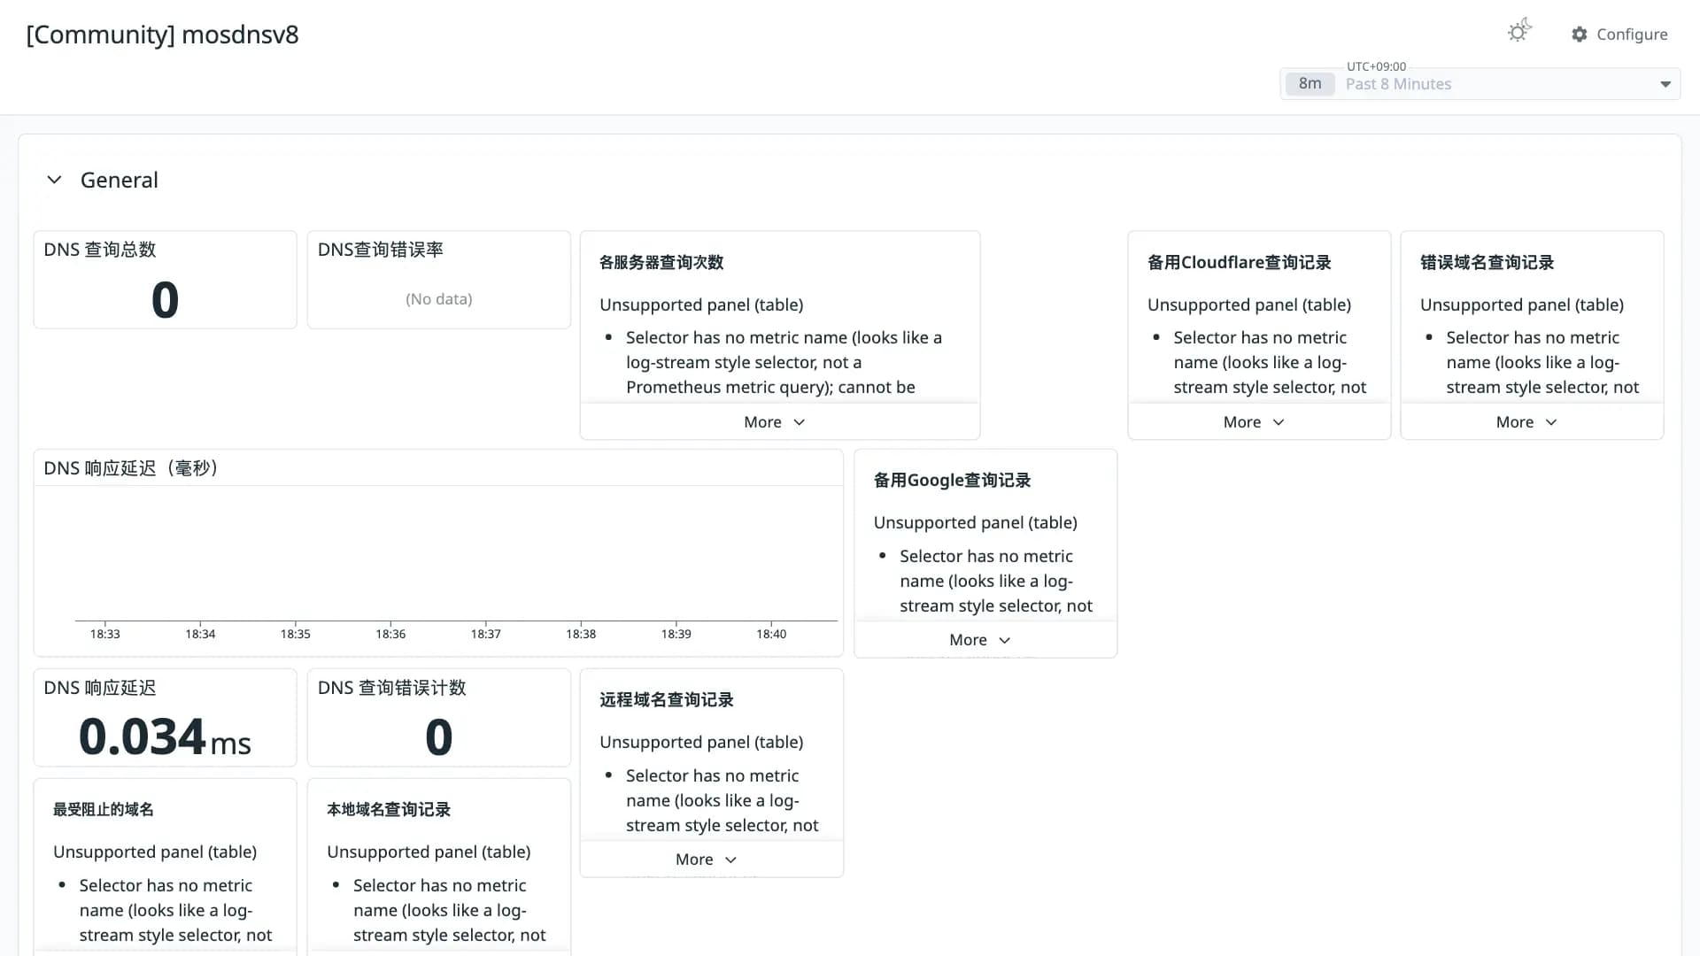Click the 最受阻止的域名 panel title
The height and width of the screenshot is (956, 1700).
(104, 809)
